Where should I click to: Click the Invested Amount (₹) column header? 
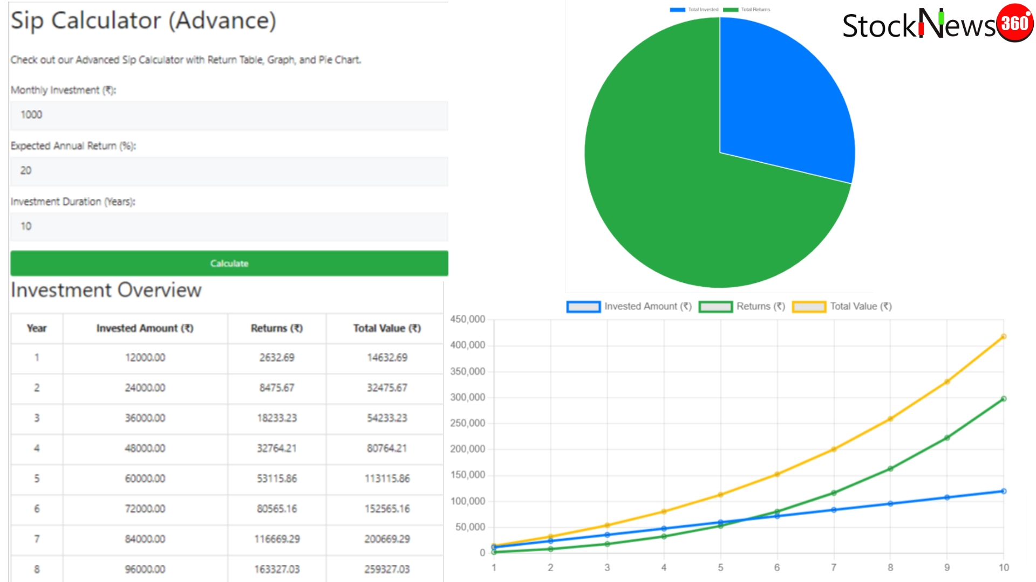(145, 328)
